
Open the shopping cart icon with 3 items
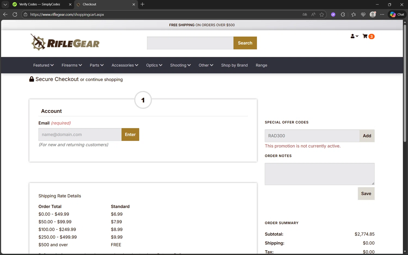[x=369, y=36]
